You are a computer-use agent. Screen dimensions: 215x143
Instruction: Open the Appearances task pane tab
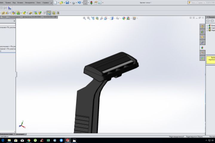click(202, 48)
